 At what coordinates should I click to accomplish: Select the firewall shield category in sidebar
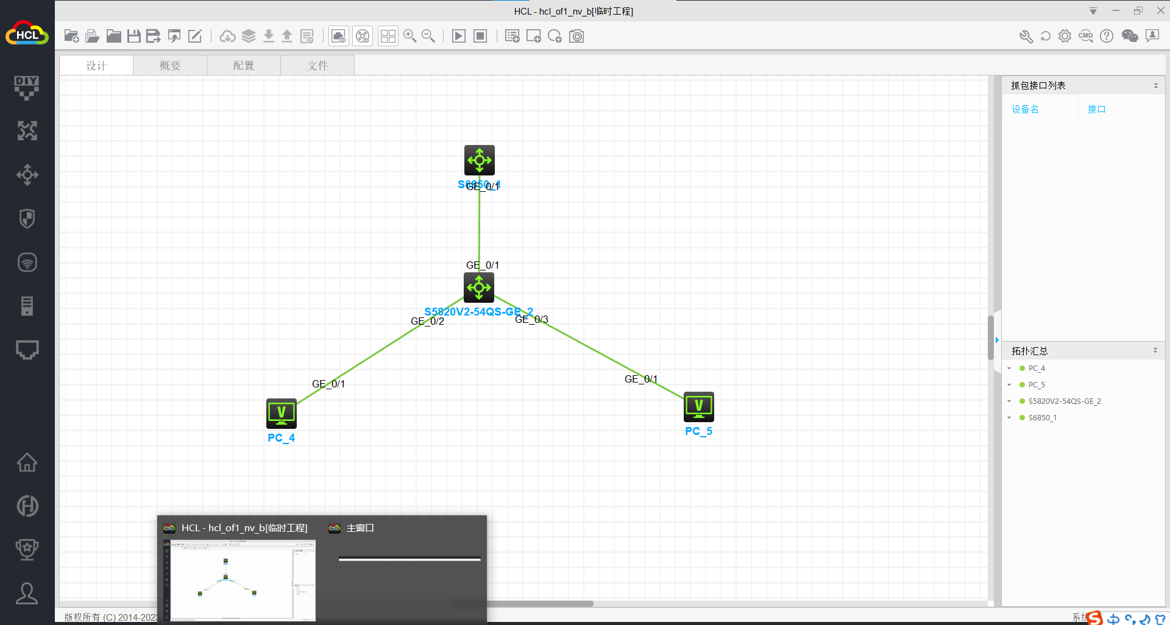click(27, 219)
